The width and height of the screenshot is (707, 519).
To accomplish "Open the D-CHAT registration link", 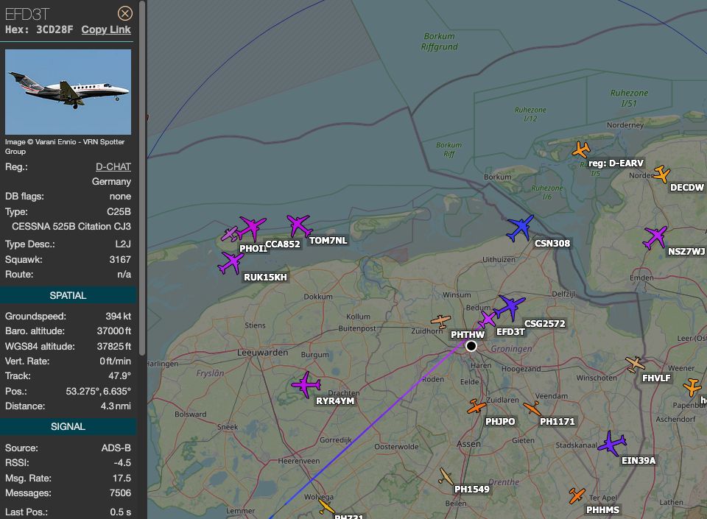I will tap(113, 166).
